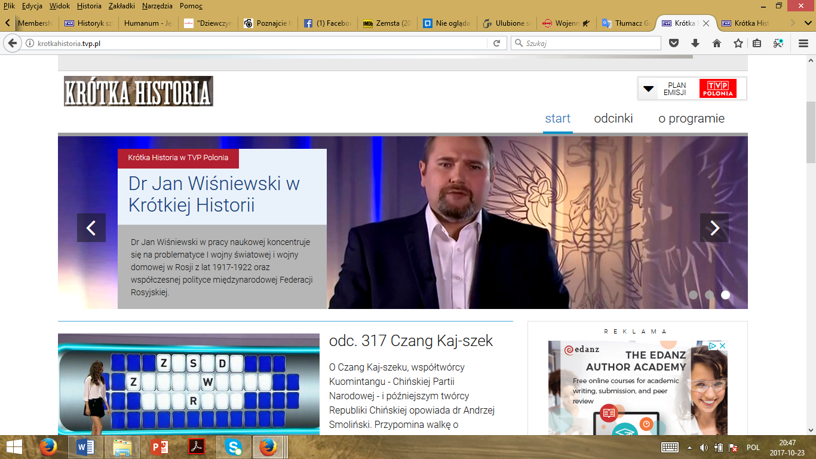Open the AdChoices triangle icon on the ad
Viewport: 816px width, 459px height.
point(713,346)
